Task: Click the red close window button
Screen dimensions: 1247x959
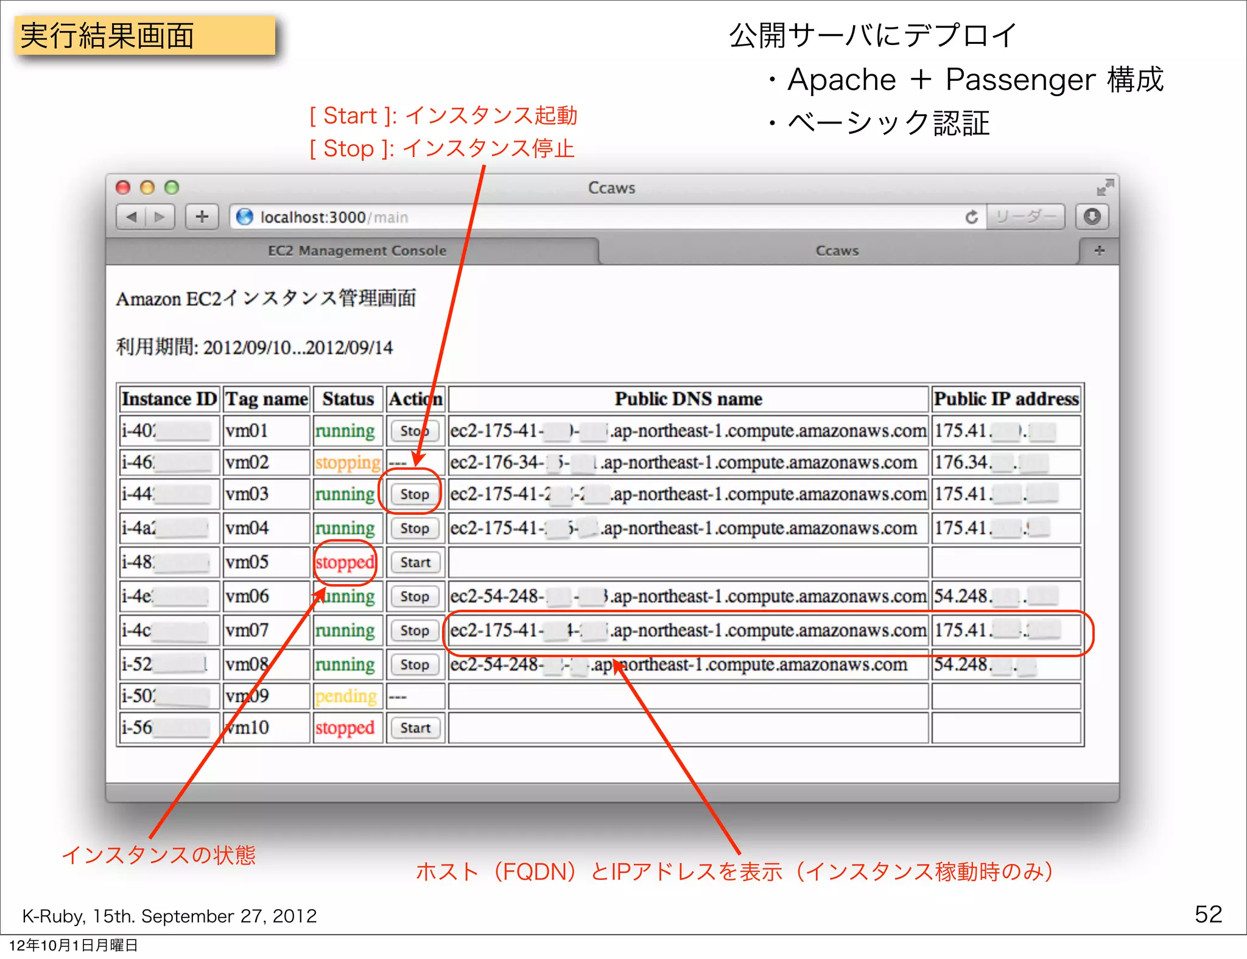Action: (x=123, y=187)
